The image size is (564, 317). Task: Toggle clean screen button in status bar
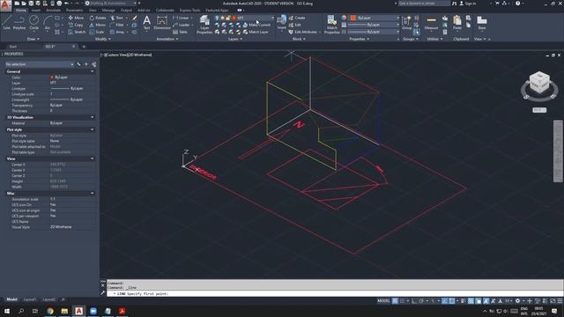pyautogui.click(x=553, y=301)
